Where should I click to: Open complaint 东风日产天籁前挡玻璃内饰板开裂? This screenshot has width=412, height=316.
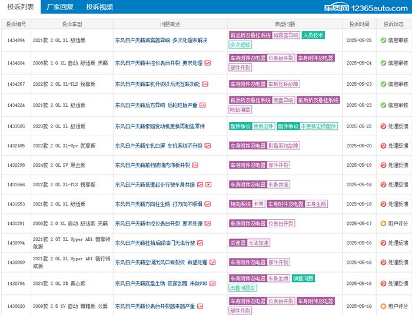click(152, 165)
